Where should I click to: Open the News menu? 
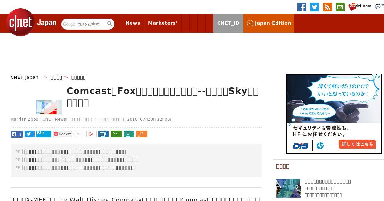click(133, 23)
